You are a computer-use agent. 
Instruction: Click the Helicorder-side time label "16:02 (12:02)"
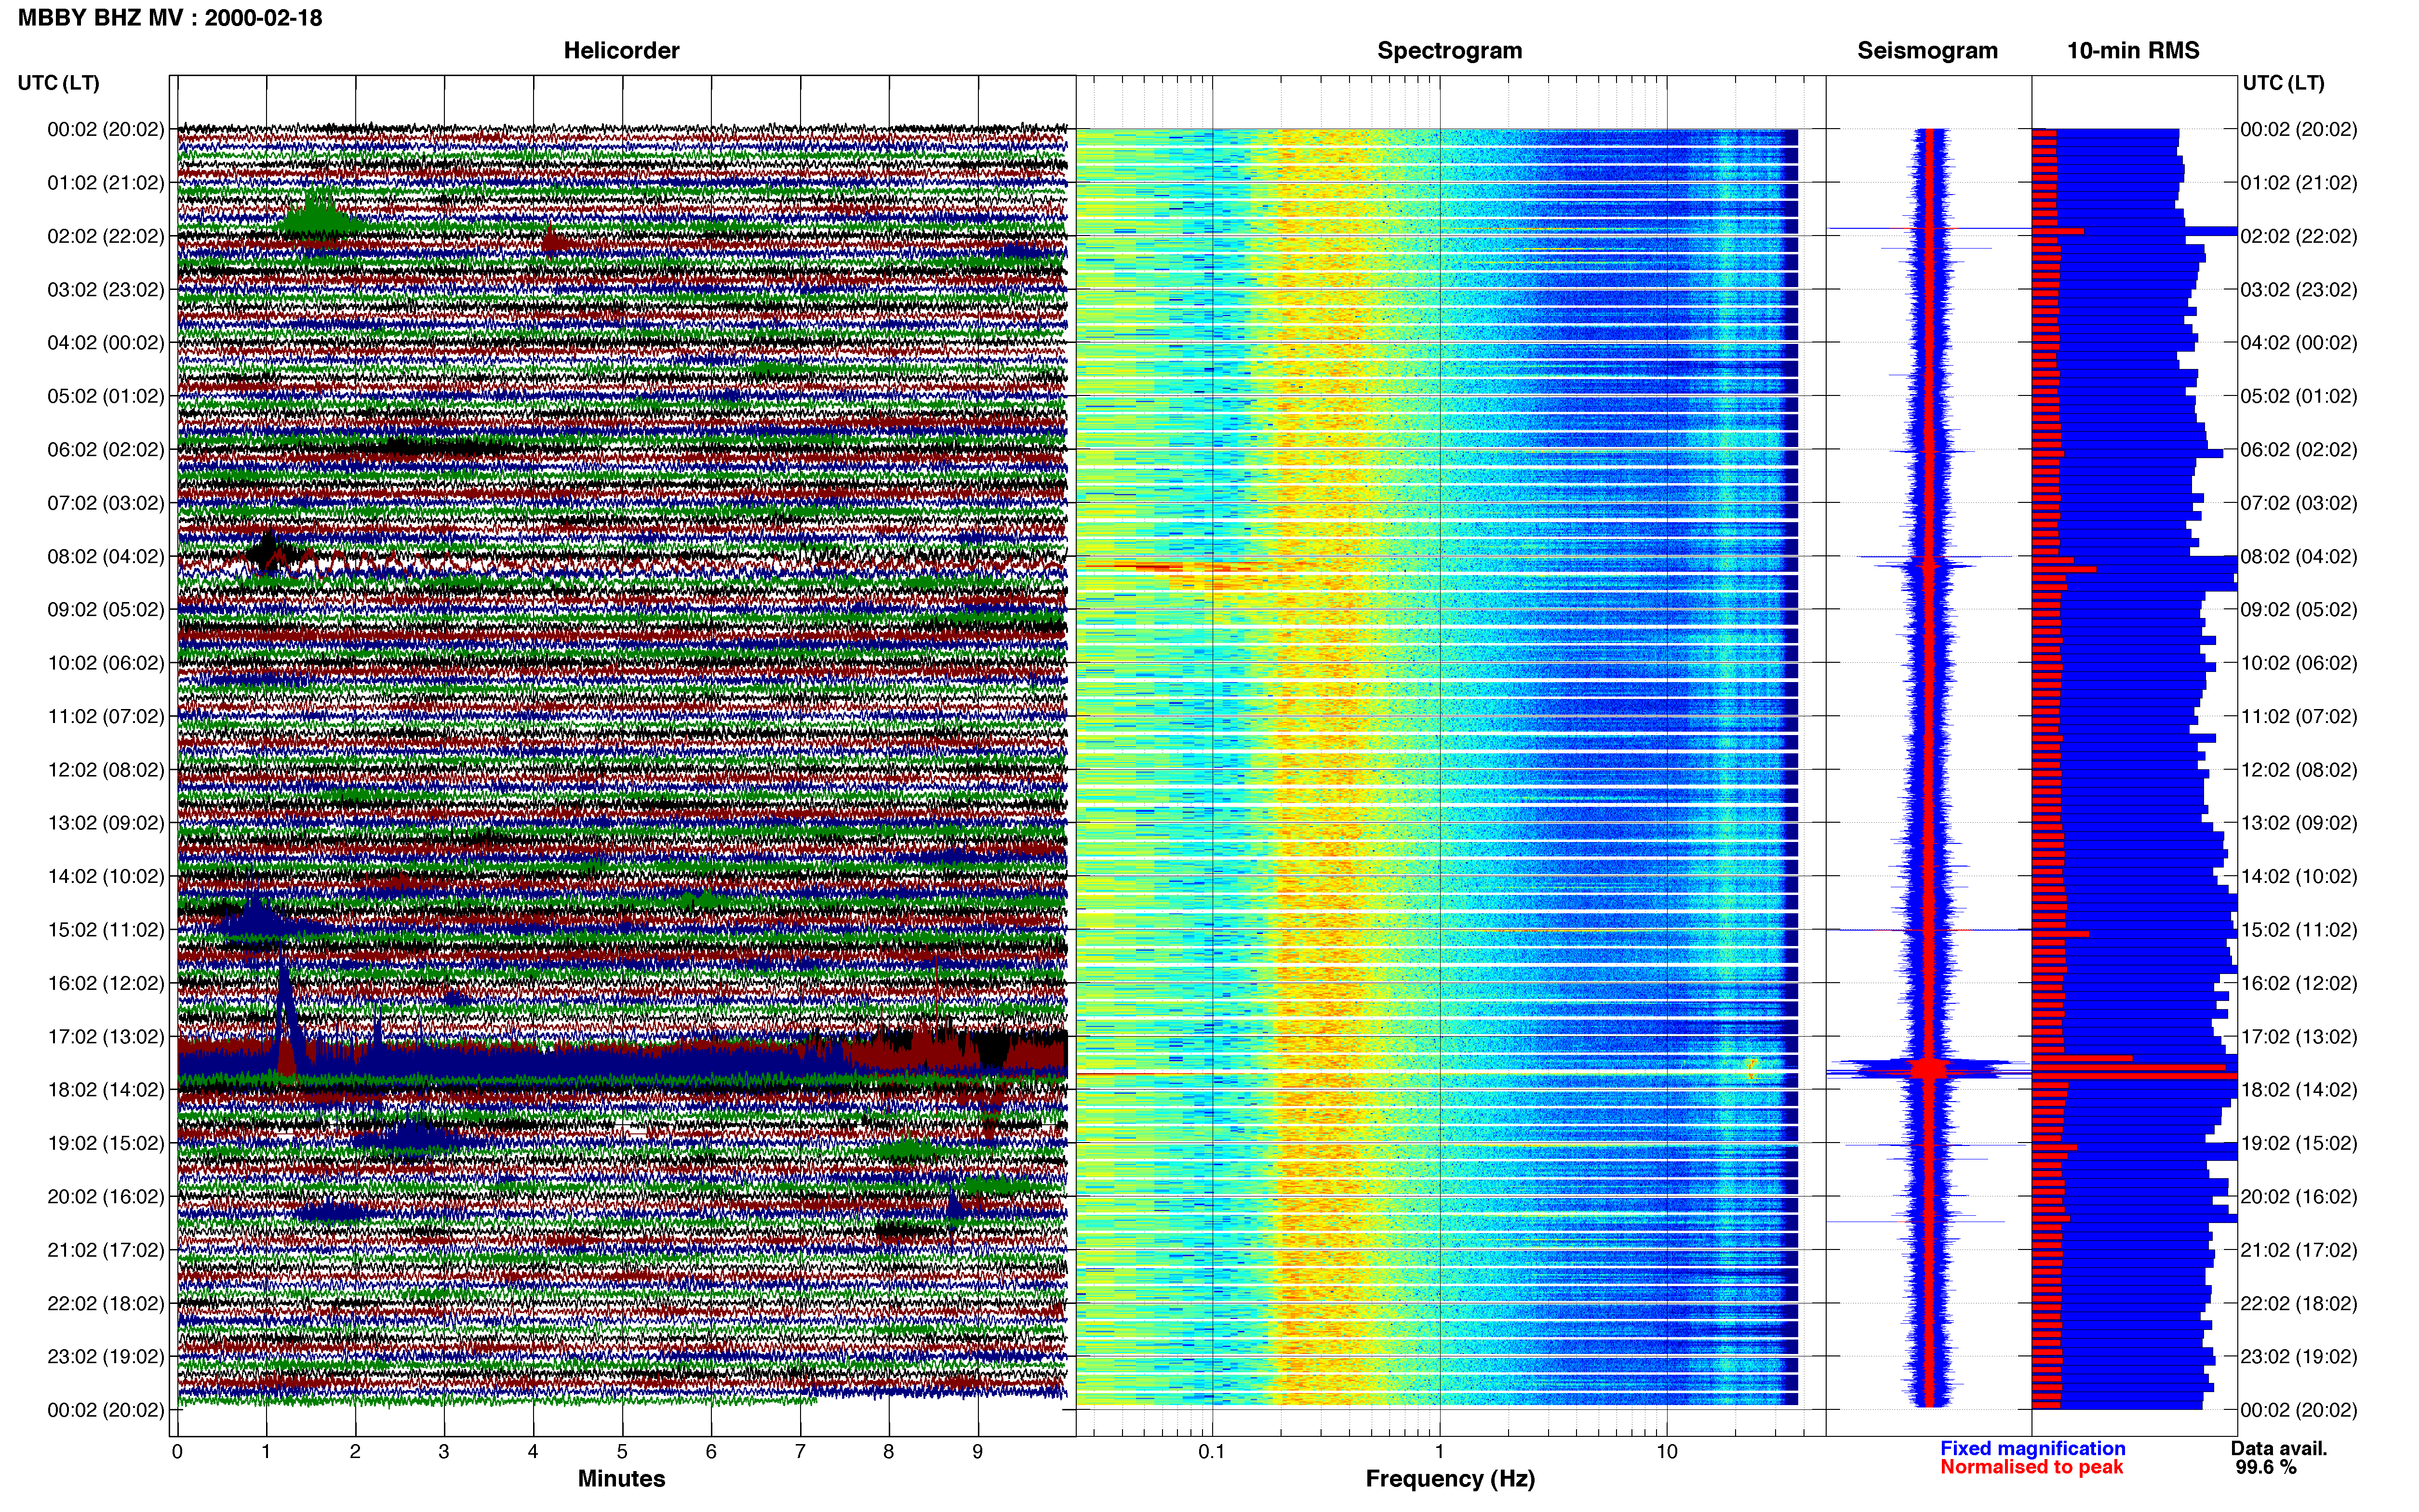(106, 983)
